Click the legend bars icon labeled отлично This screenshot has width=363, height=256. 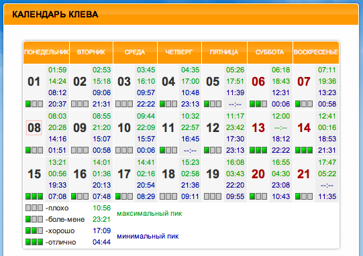click(x=34, y=242)
